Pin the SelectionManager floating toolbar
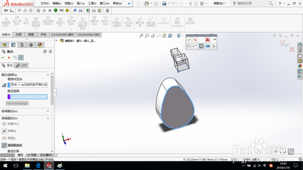303x170 pixels. click(214, 40)
